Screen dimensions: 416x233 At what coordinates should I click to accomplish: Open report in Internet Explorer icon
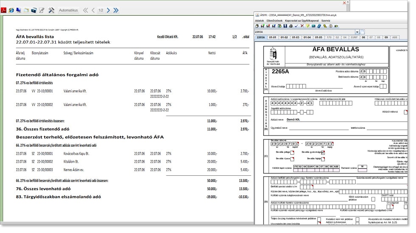pos(11,10)
